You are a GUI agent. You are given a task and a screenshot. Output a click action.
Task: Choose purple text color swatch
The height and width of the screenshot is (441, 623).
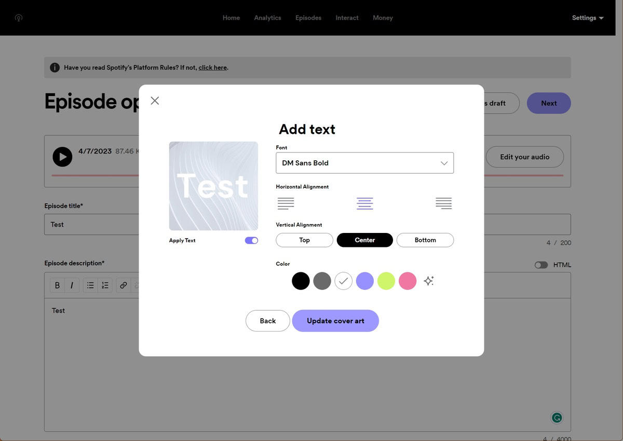click(x=365, y=281)
